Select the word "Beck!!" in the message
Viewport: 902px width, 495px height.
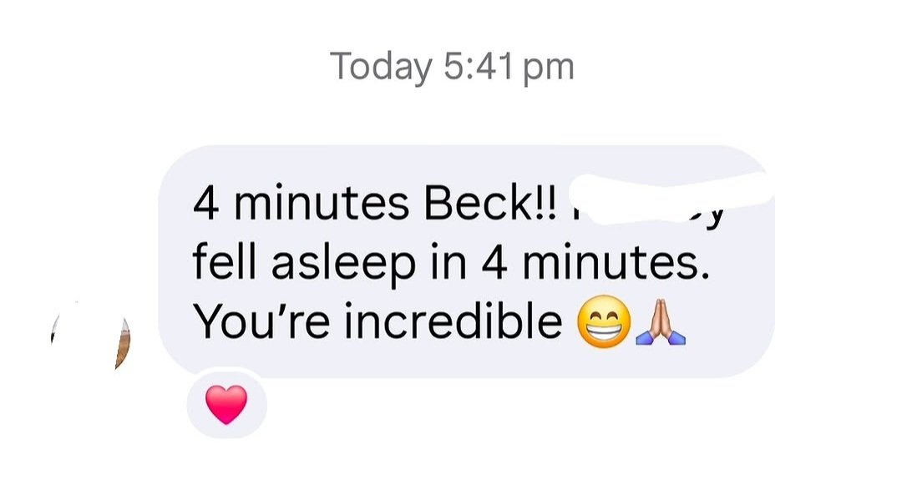pyautogui.click(x=491, y=204)
